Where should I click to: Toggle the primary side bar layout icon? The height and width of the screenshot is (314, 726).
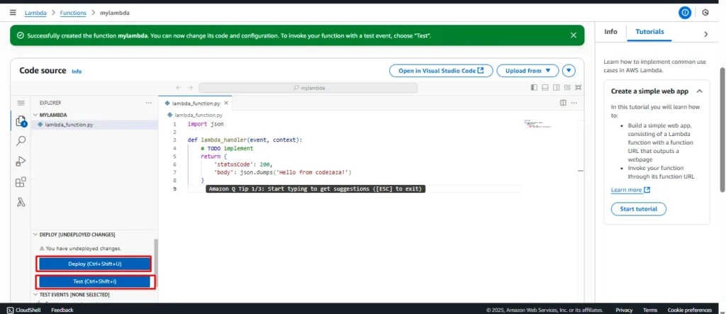click(534, 87)
